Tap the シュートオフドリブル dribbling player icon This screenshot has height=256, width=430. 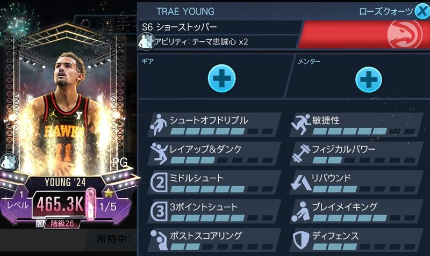(159, 125)
